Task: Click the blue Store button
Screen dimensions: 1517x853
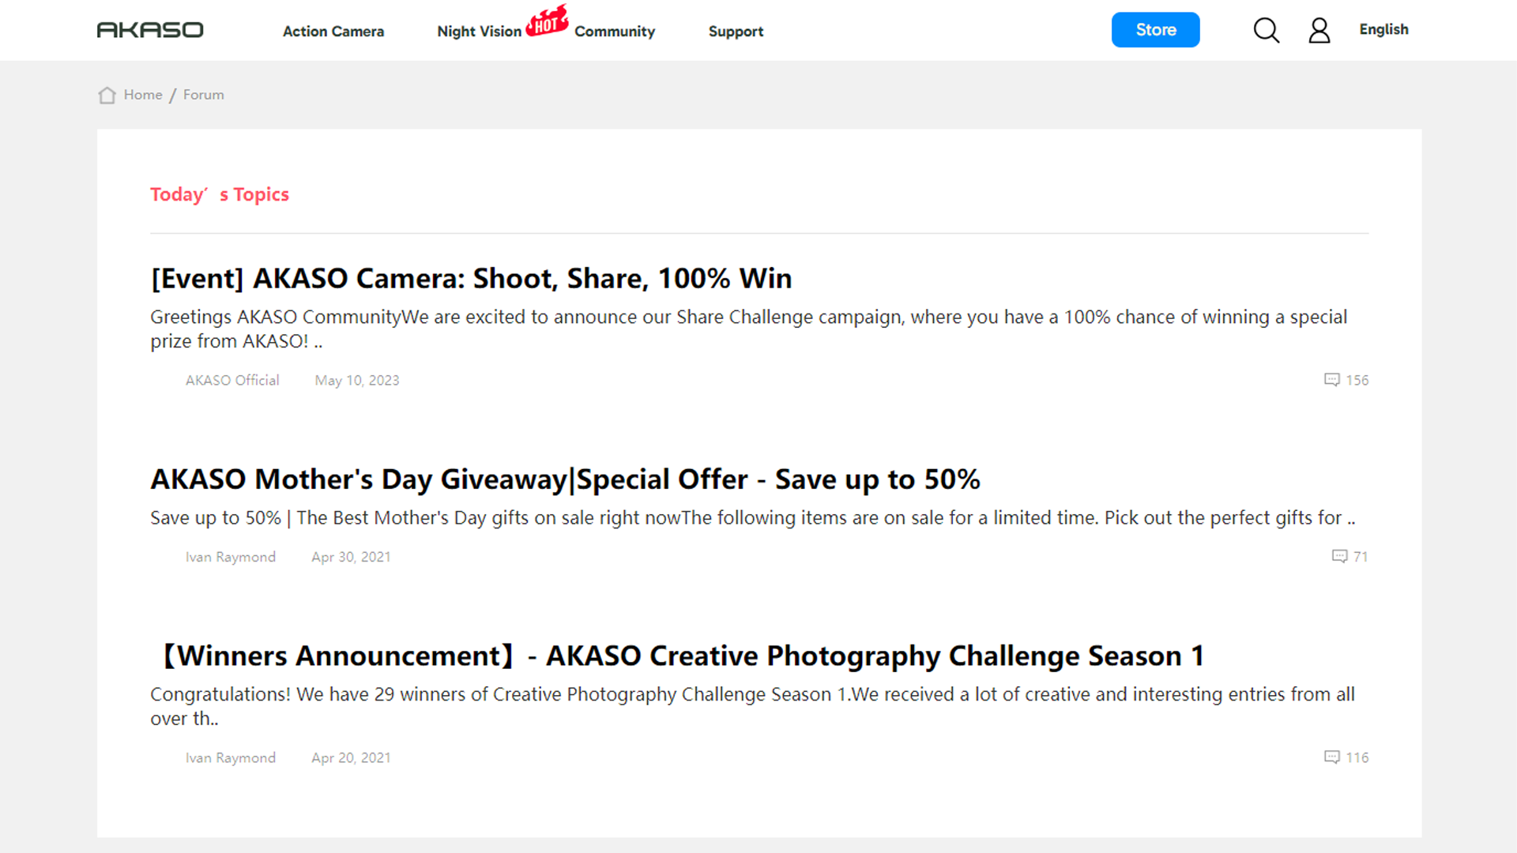Action: (x=1155, y=30)
